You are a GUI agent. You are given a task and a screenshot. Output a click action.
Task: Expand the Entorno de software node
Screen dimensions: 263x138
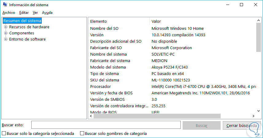[x=6, y=39]
